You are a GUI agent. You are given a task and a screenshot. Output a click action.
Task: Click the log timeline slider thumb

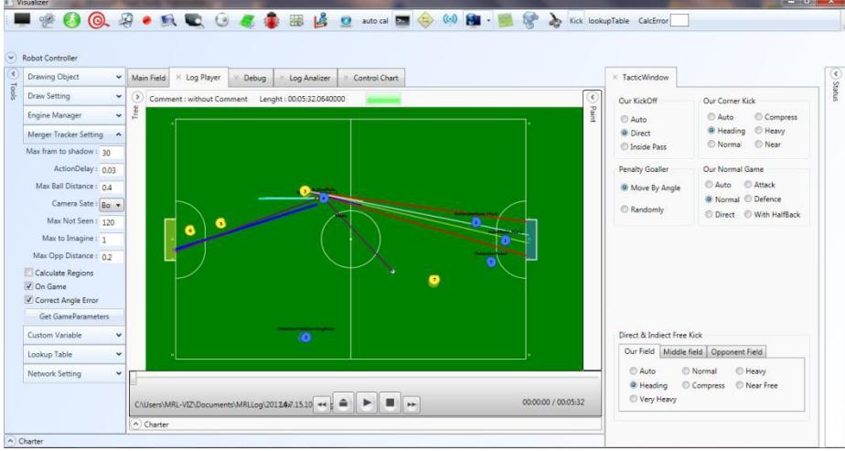click(134, 380)
